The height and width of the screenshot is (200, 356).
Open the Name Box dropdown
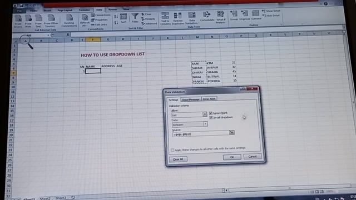coord(48,35)
